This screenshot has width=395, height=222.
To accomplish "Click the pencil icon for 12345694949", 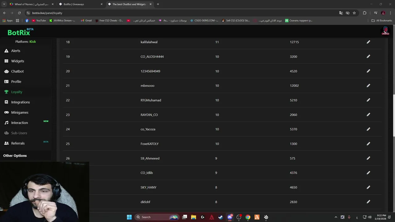I will coord(368,71).
